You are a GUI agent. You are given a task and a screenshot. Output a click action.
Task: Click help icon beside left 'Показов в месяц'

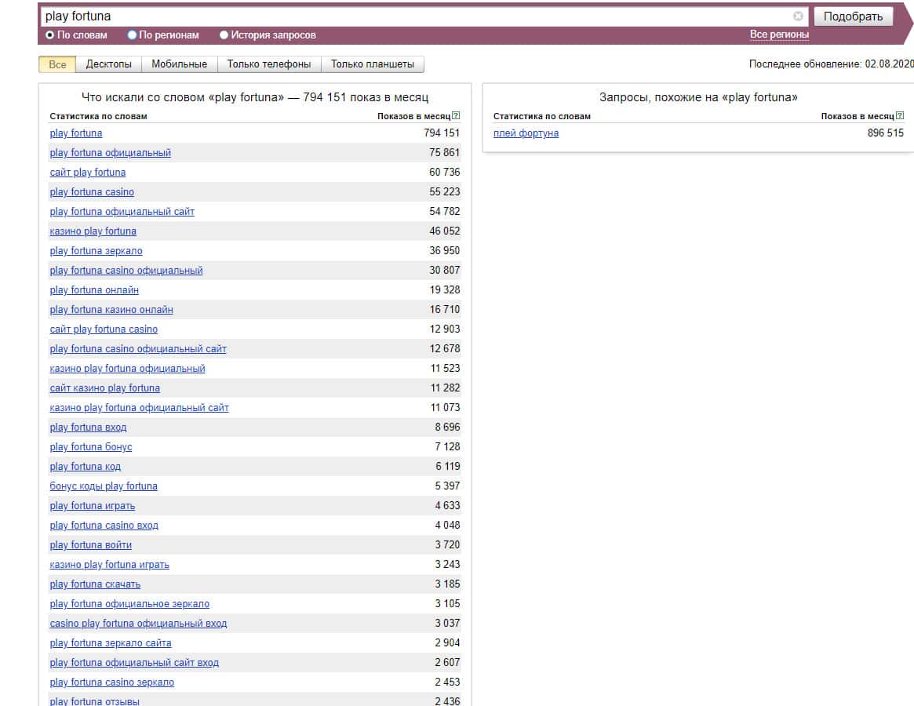tap(457, 116)
